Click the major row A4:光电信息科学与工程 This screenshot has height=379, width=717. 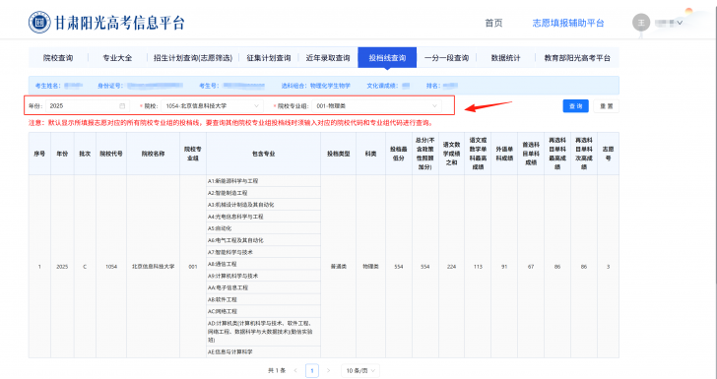click(263, 217)
